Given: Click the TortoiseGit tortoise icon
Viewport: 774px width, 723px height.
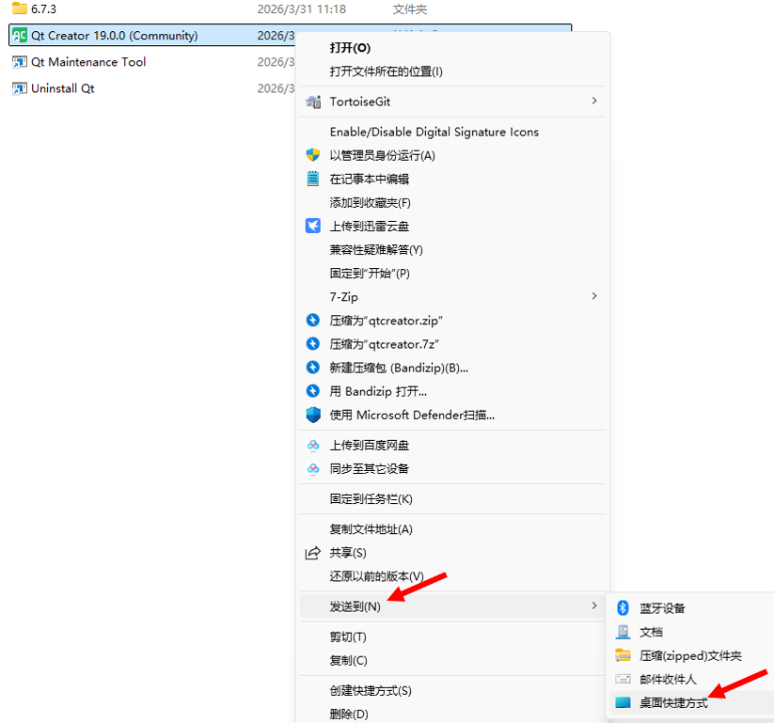Looking at the screenshot, I should [x=313, y=102].
